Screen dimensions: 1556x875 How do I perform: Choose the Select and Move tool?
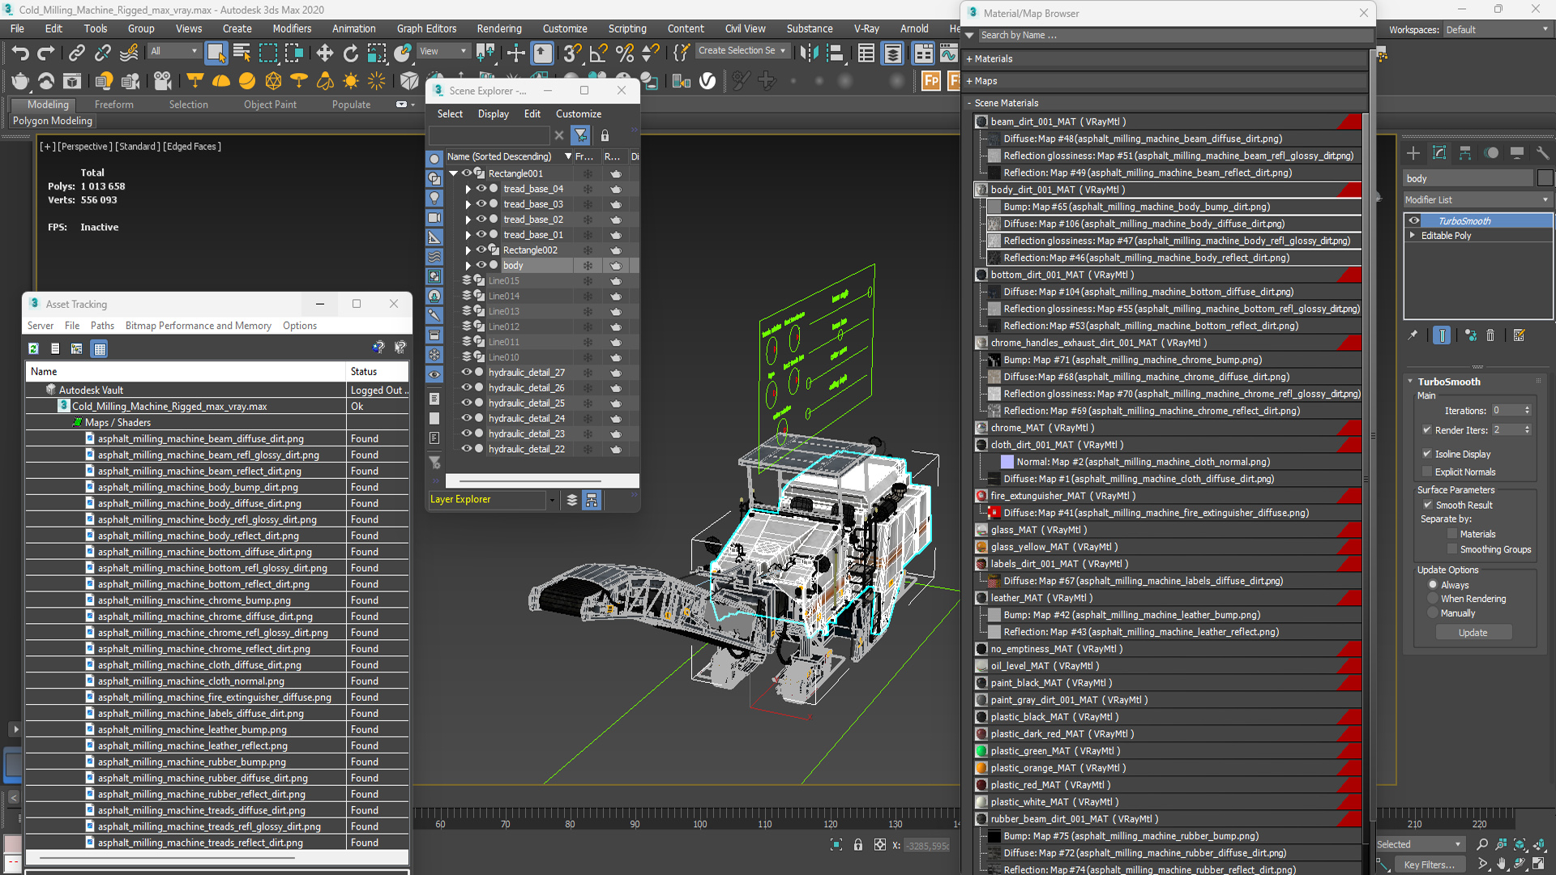pos(324,53)
